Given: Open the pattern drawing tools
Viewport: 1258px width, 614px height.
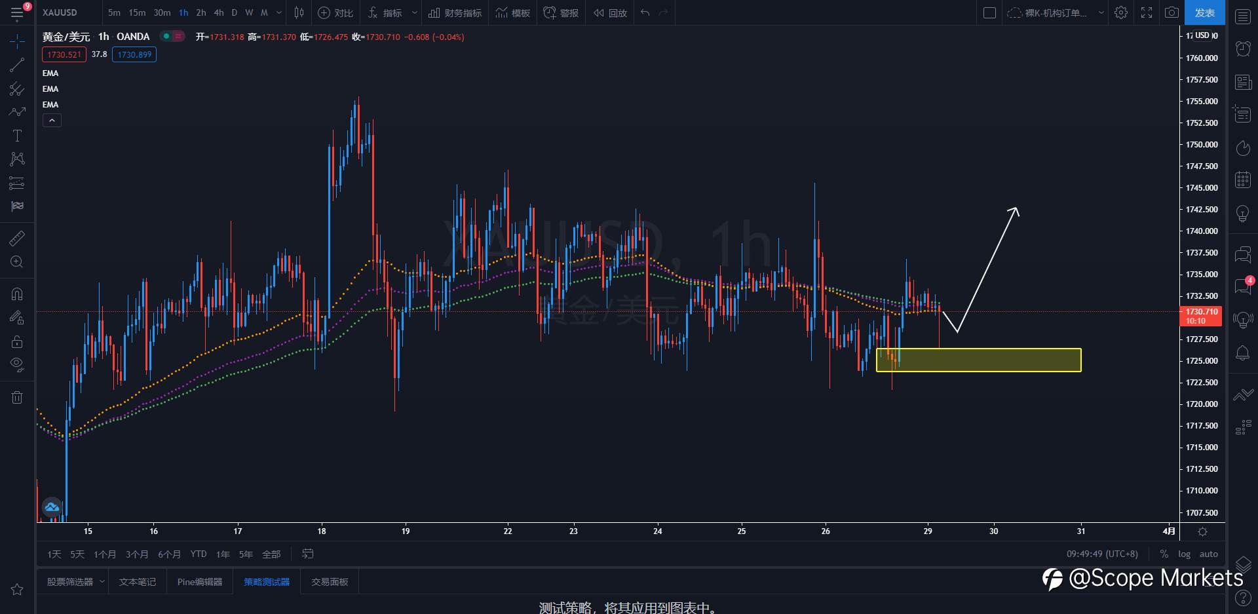Looking at the screenshot, I should [x=17, y=159].
